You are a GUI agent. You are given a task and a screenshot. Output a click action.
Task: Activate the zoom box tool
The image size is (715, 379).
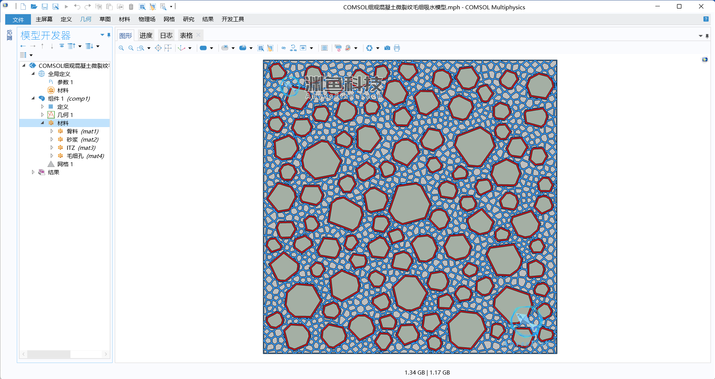(141, 48)
